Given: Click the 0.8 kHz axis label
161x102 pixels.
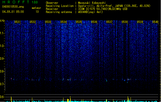Looking at the screenshot, I should 2,71.
